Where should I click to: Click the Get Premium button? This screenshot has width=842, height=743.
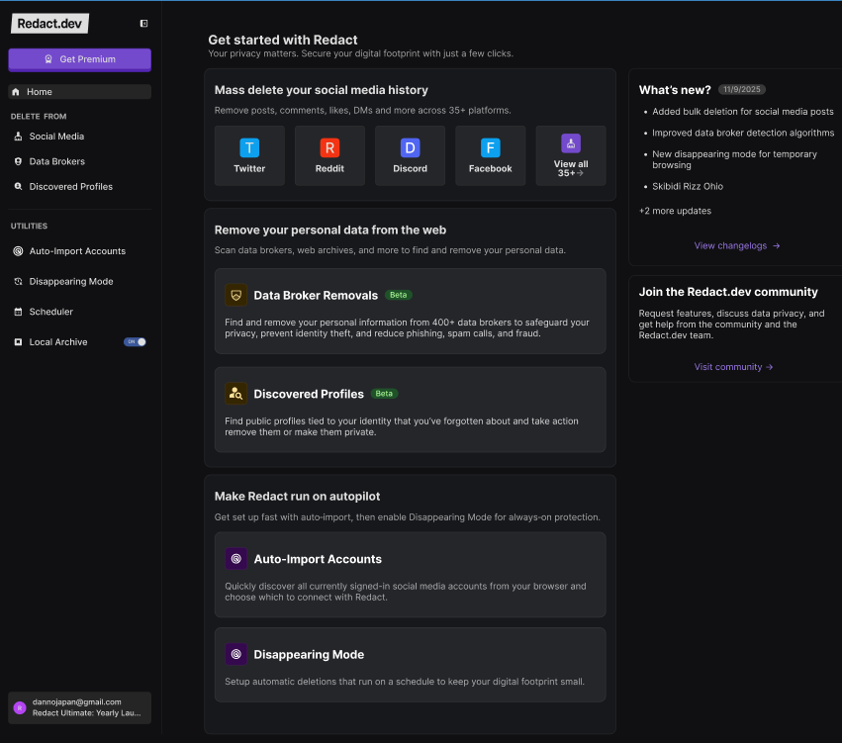pos(79,59)
